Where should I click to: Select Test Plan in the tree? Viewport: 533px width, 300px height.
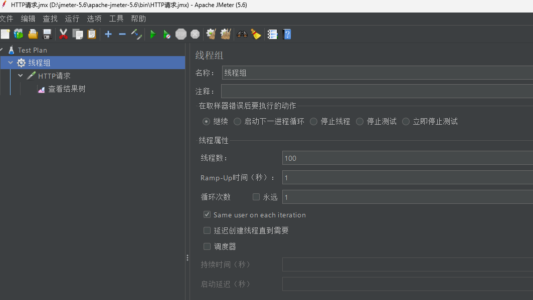tap(32, 50)
